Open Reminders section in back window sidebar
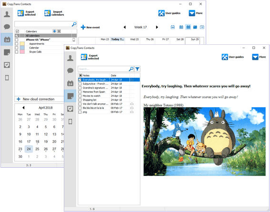Screen dimensions: 270x212 pos(7,65)
